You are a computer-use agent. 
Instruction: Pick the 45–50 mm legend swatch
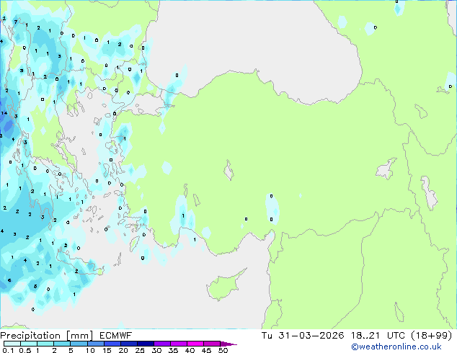point(212,344)
